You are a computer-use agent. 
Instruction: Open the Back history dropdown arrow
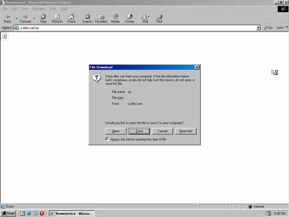coord(16,18)
